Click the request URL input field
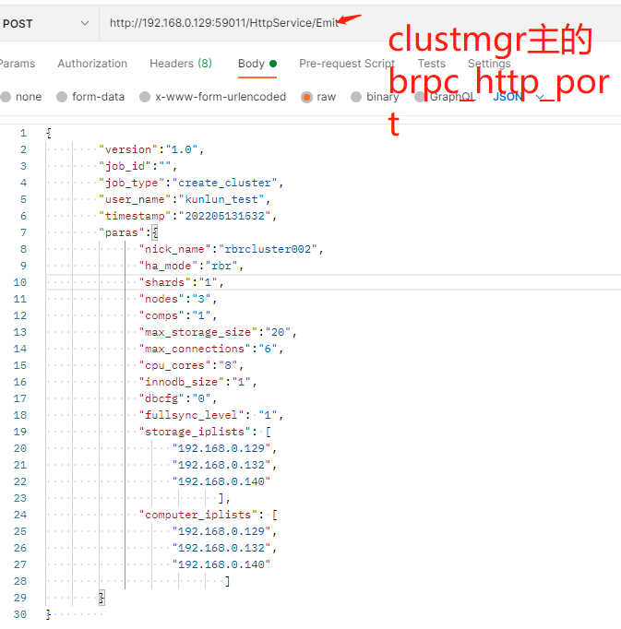The height and width of the screenshot is (629, 621). click(x=360, y=23)
